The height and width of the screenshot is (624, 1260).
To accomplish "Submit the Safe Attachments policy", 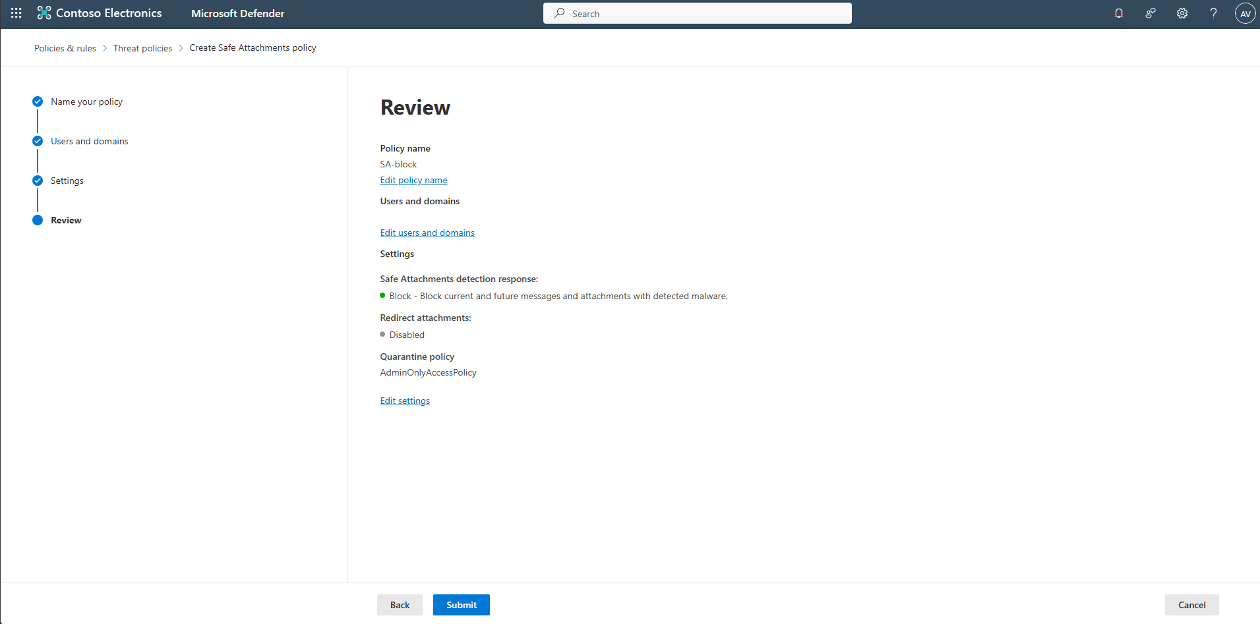I will (x=462, y=605).
